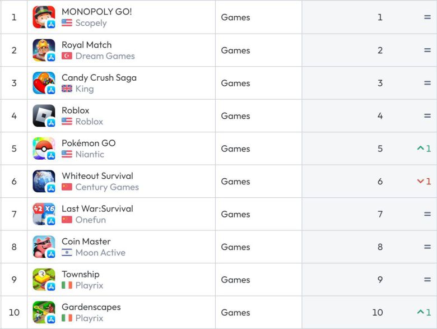Open the Dream Games publisher link
437x329 pixels.
[x=105, y=56]
